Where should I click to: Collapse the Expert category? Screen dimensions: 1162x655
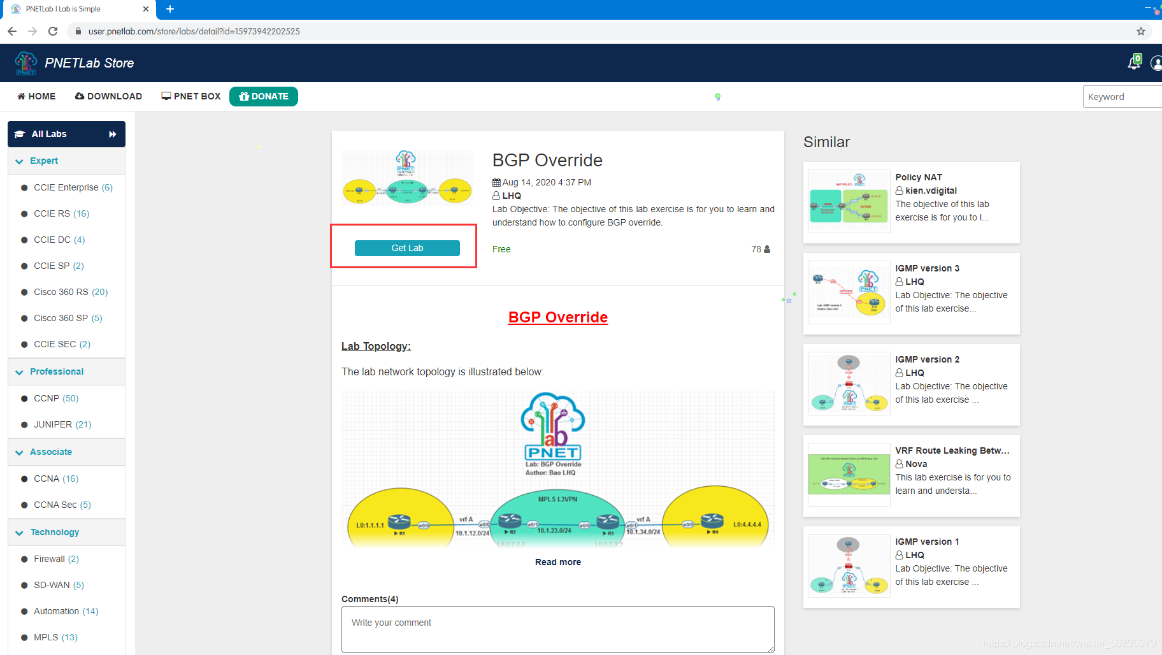(66, 161)
